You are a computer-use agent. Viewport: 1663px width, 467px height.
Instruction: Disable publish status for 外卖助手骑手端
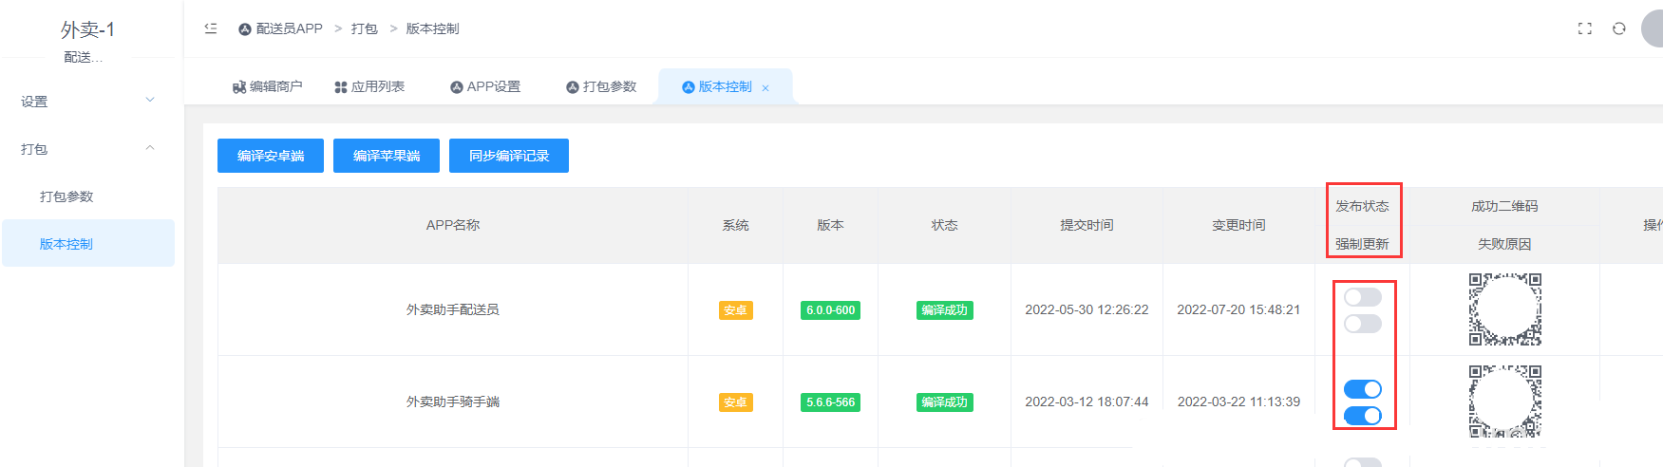1363,389
